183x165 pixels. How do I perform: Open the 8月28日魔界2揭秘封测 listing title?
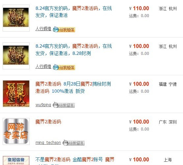pos(73,87)
